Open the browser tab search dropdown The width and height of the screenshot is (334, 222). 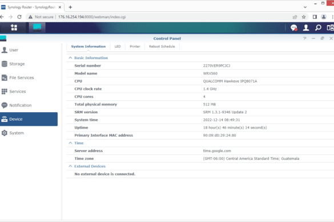tap(305, 7)
